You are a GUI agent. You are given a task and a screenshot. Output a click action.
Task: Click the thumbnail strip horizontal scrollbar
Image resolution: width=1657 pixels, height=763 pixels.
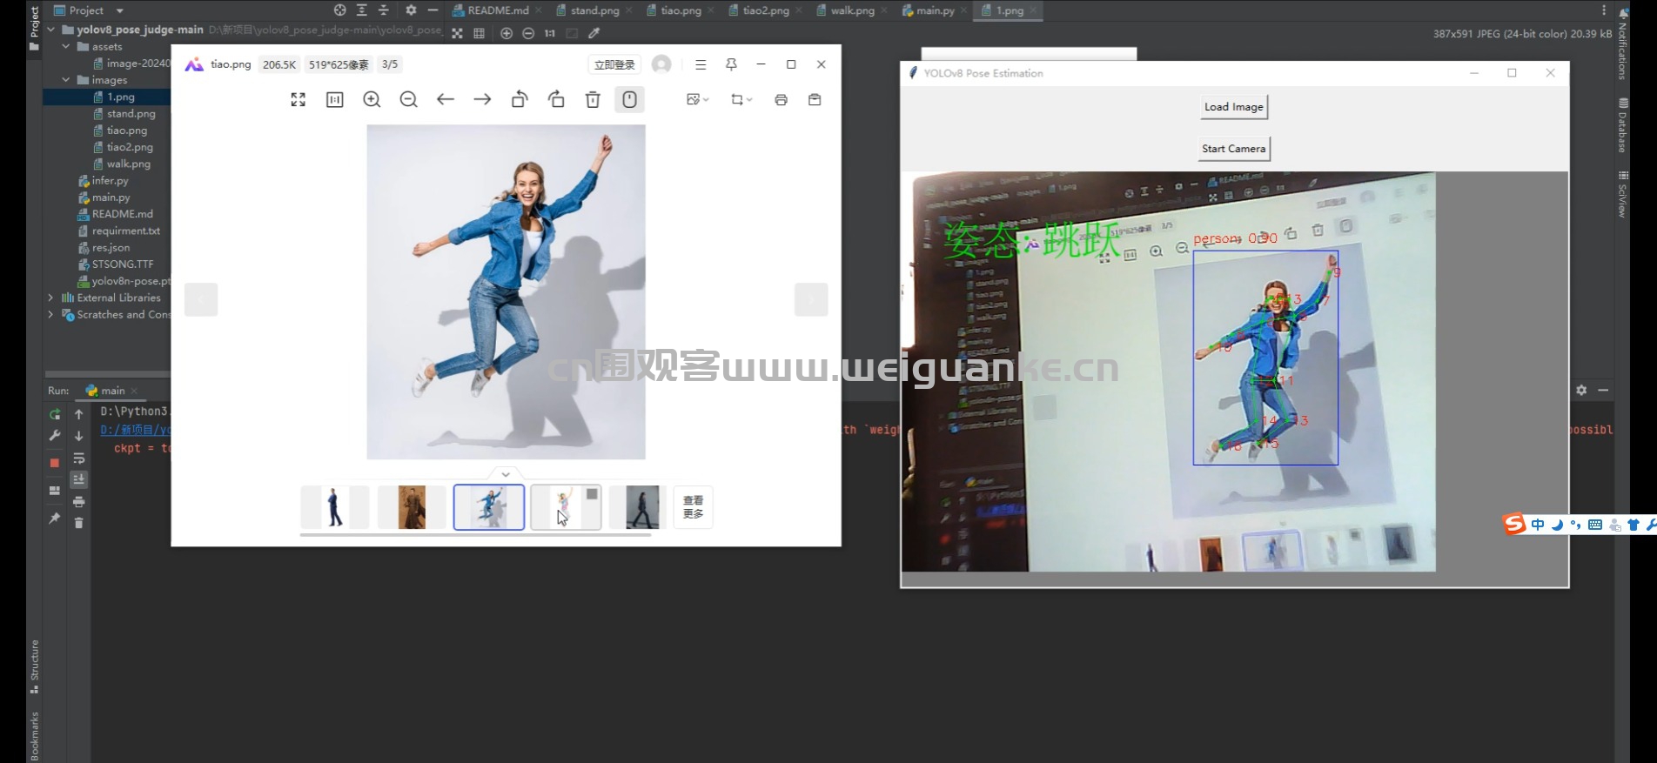click(x=475, y=535)
